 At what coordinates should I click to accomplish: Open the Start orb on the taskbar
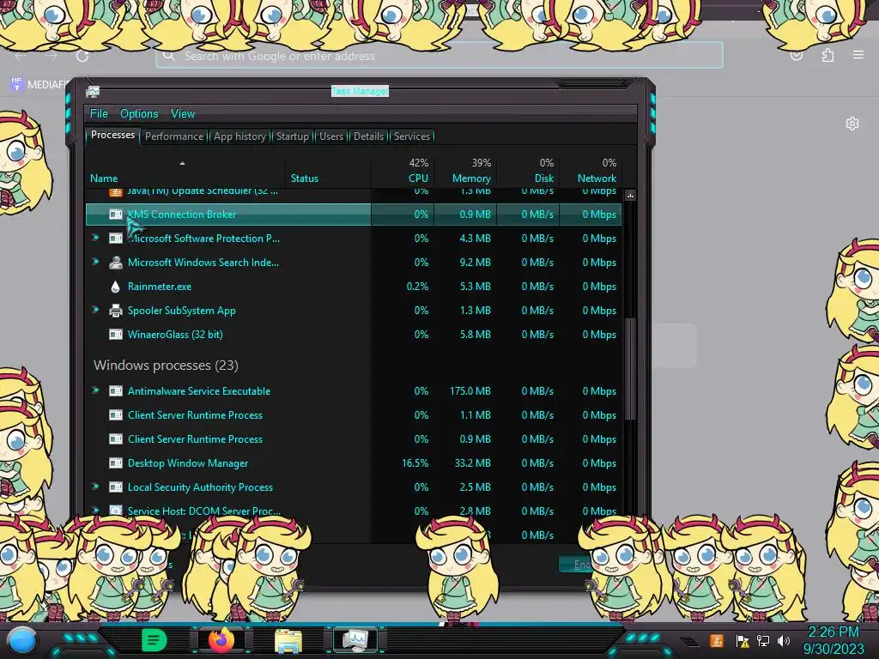pyautogui.click(x=22, y=640)
